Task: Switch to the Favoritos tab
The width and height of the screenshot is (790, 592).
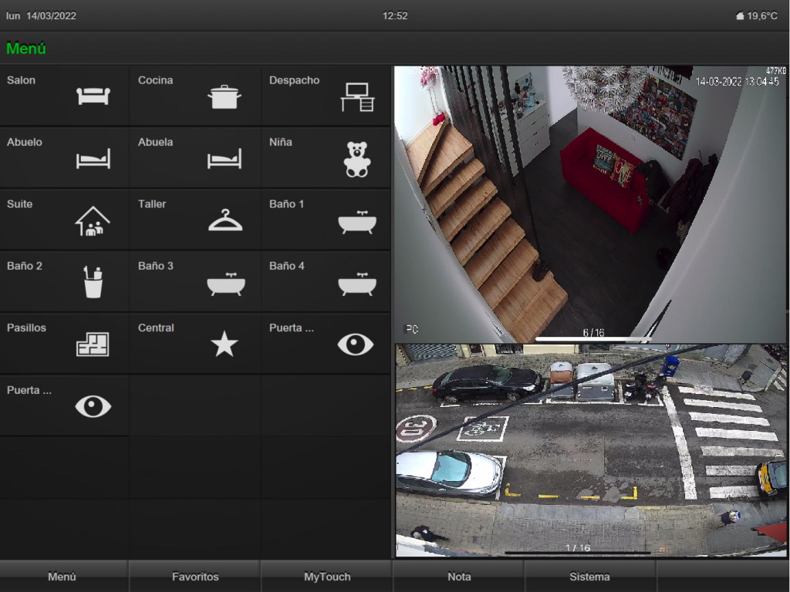Action: tap(195, 577)
